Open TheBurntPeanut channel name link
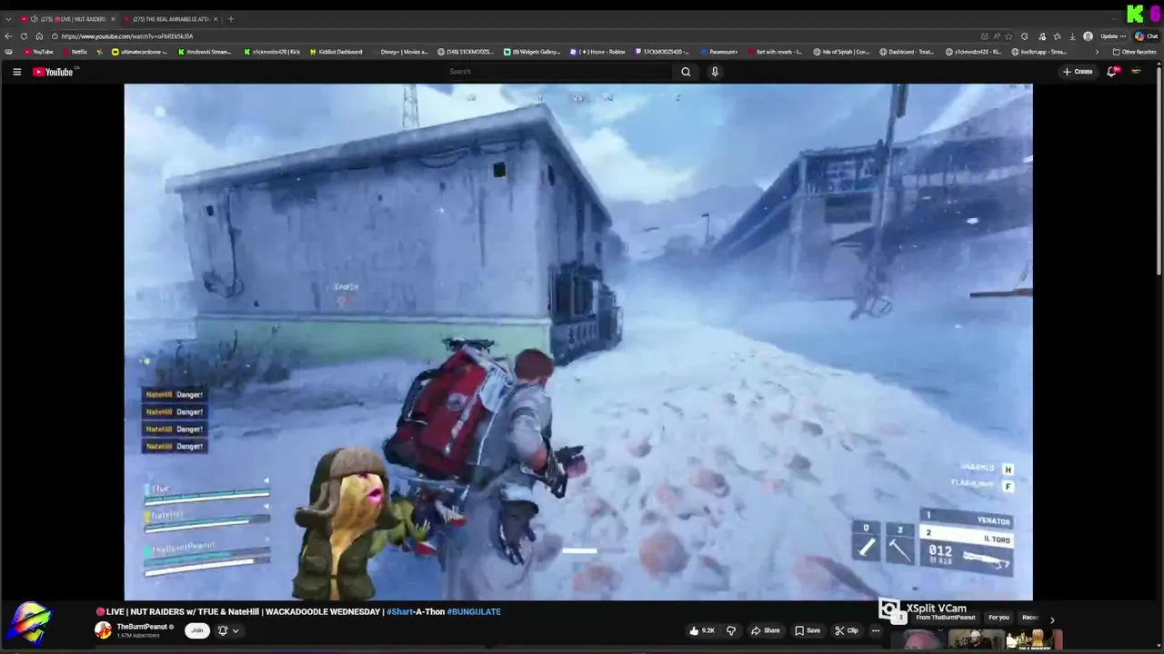This screenshot has height=654, width=1164. [142, 627]
